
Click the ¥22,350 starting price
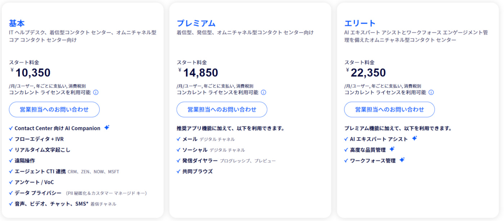[x=368, y=73]
